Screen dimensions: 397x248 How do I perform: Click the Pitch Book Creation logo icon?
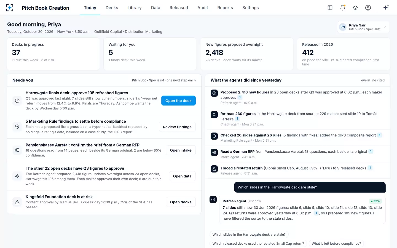point(10,8)
